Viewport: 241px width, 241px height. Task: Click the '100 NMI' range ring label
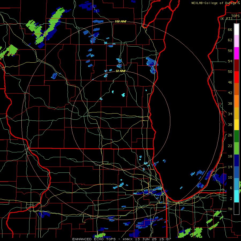point(120,21)
